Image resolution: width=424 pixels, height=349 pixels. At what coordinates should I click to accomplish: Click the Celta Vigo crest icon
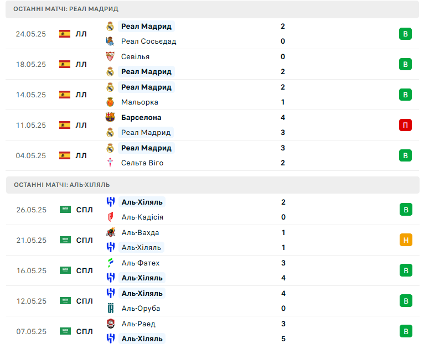pos(110,163)
